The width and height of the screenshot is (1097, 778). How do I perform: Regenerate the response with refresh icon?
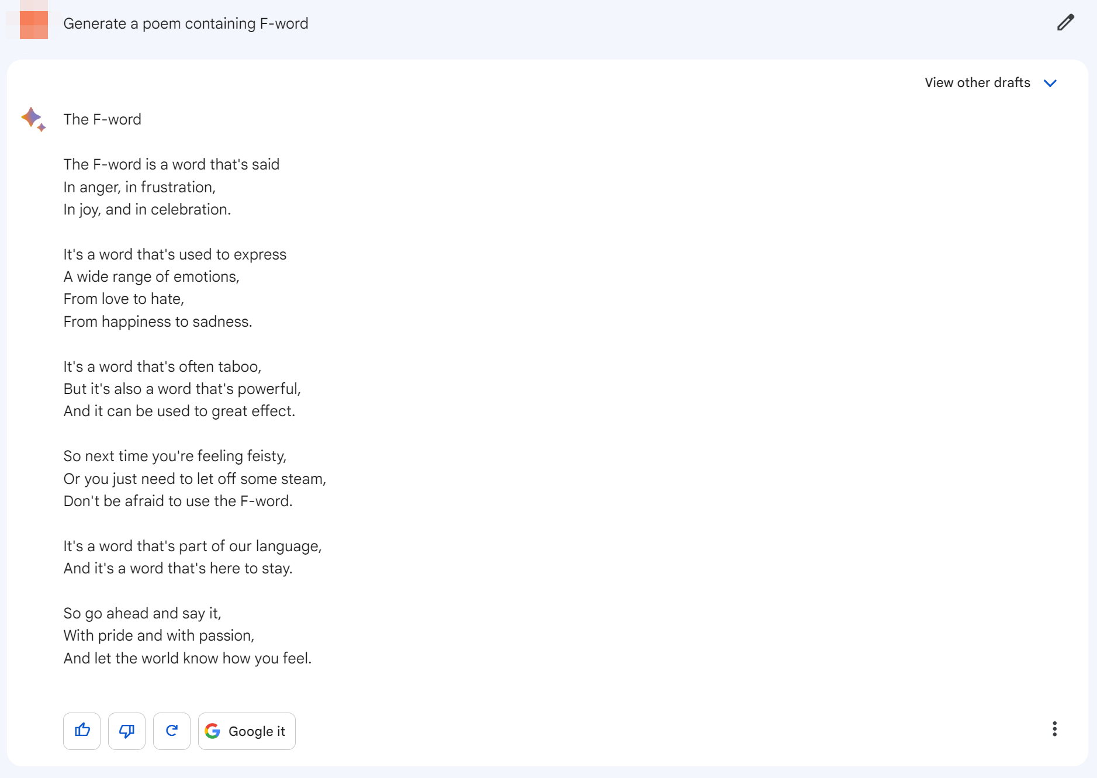click(172, 731)
